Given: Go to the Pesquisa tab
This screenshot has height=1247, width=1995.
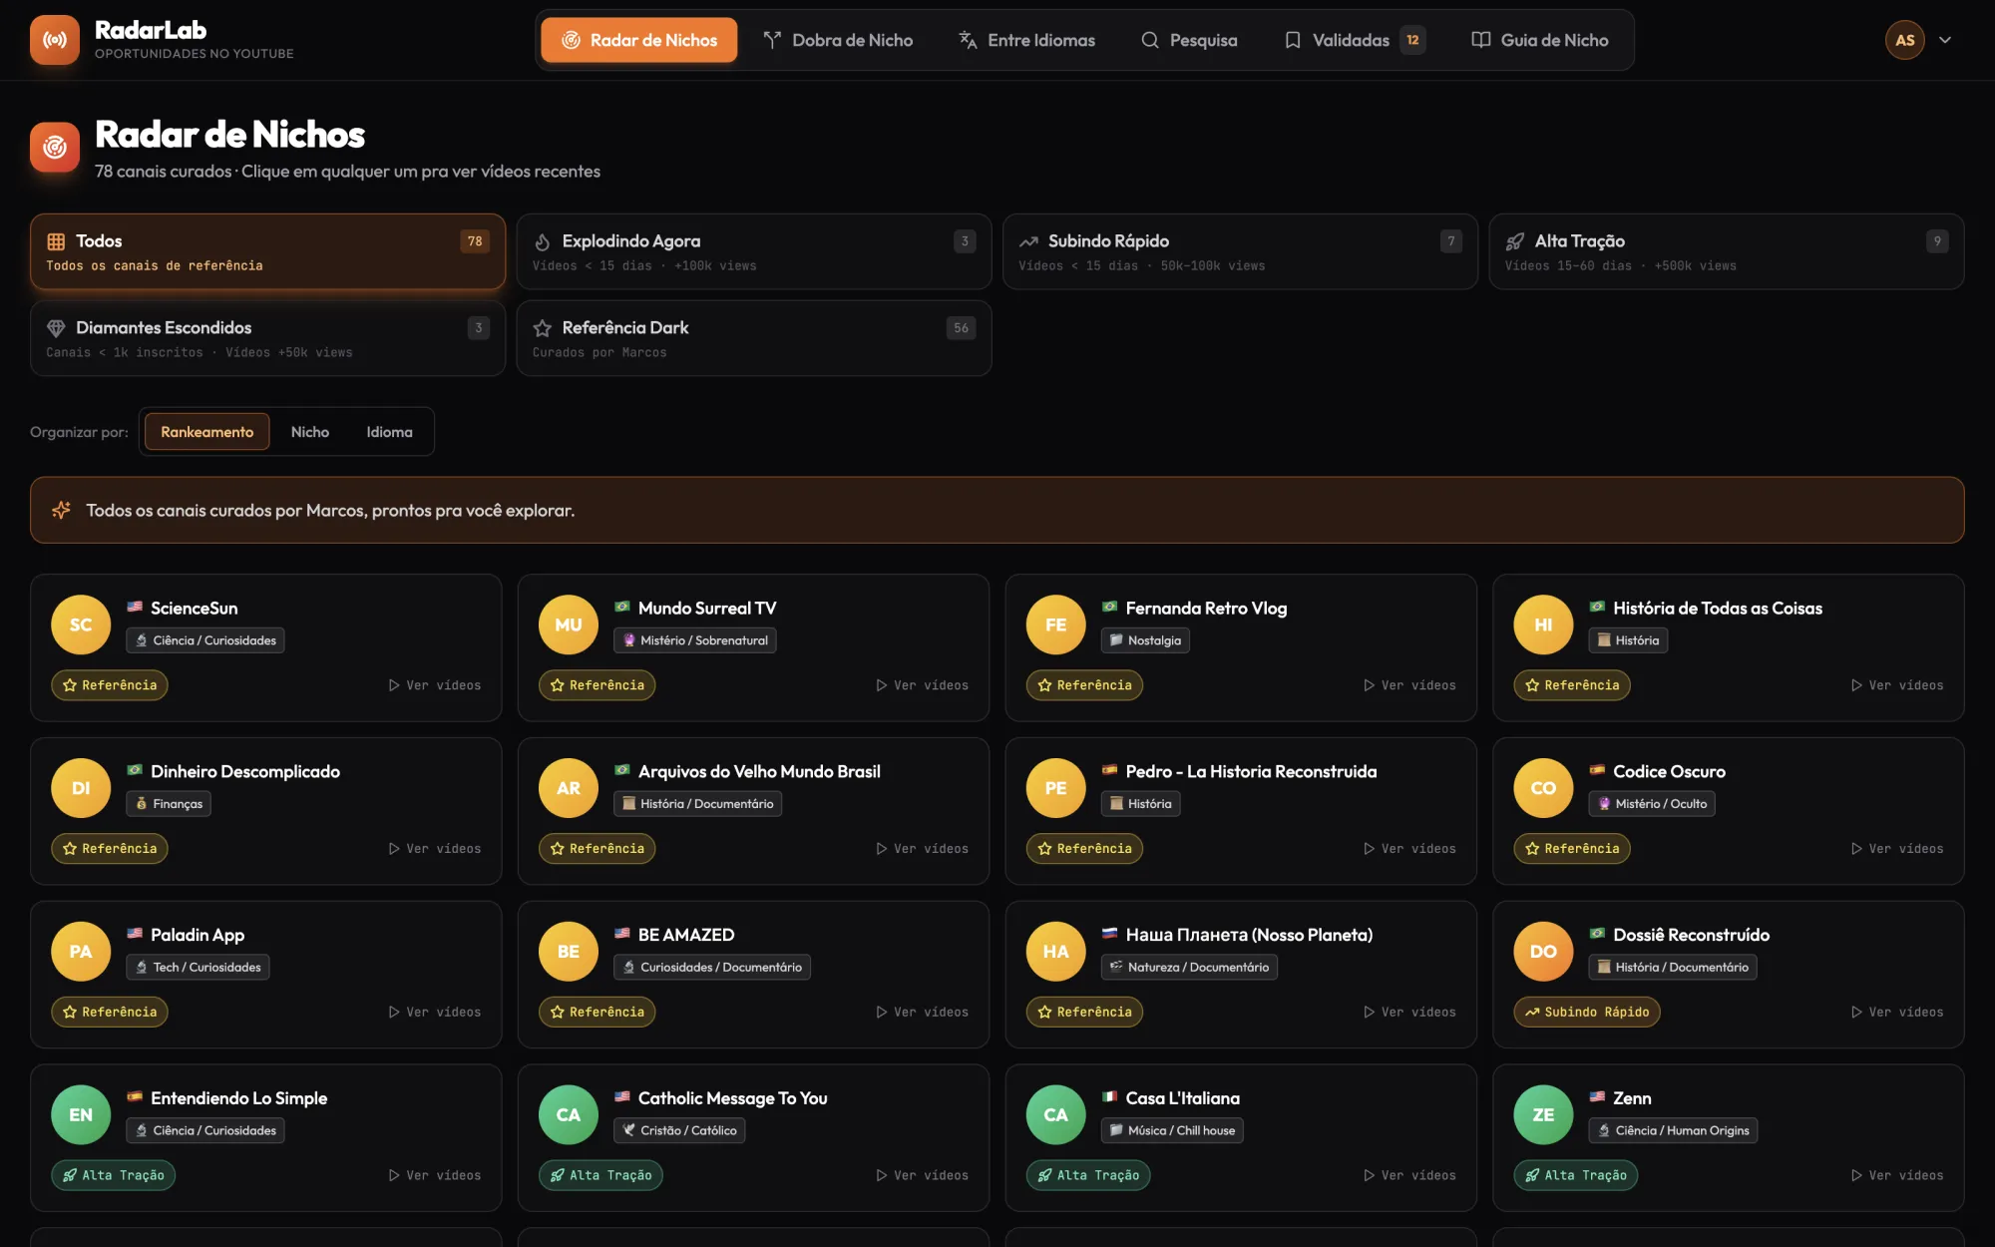Looking at the screenshot, I should tap(1189, 40).
